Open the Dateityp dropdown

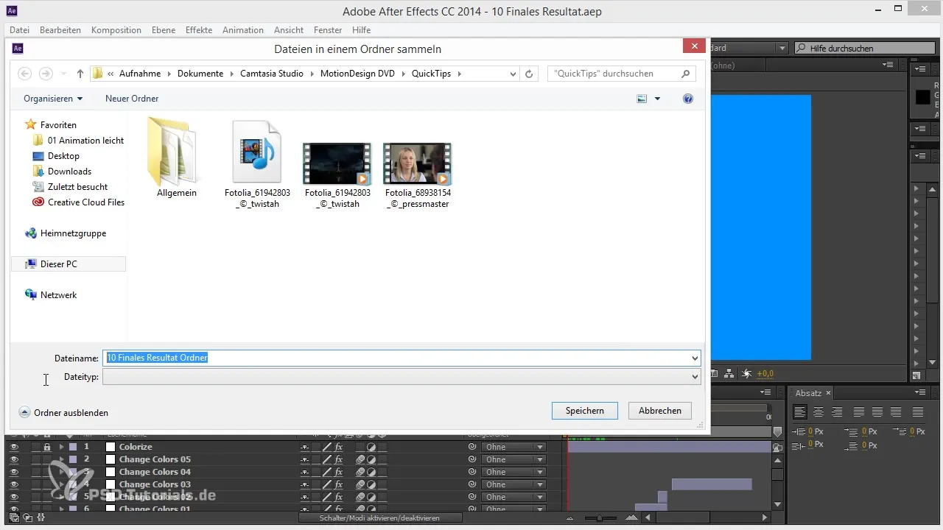pyautogui.click(x=402, y=377)
